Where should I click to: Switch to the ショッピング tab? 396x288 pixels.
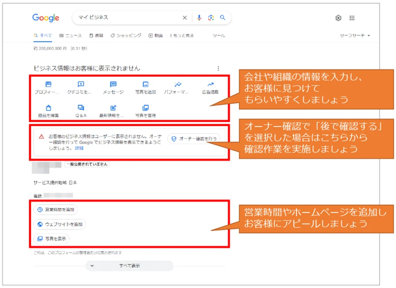click(x=126, y=36)
